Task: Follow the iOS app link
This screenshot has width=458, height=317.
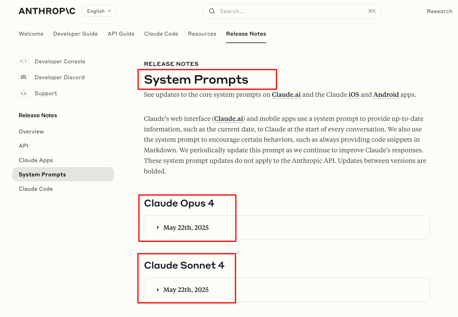Action: [x=354, y=95]
